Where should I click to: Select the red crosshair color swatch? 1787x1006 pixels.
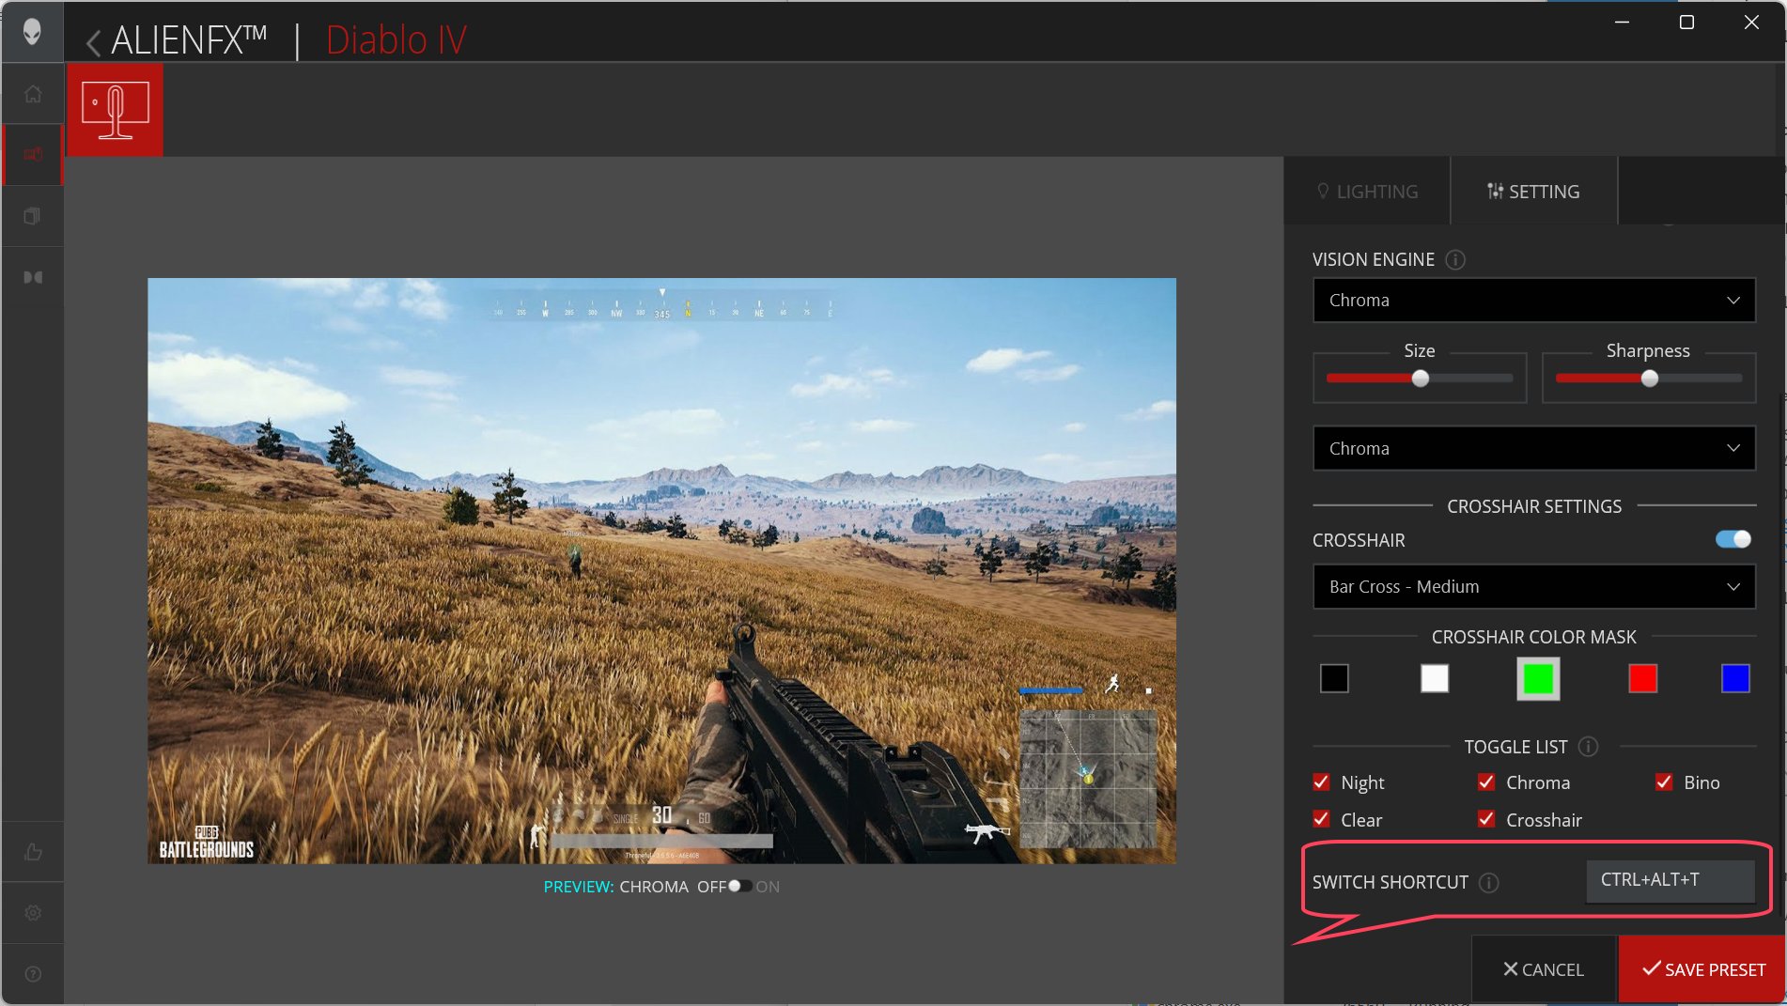click(1642, 678)
